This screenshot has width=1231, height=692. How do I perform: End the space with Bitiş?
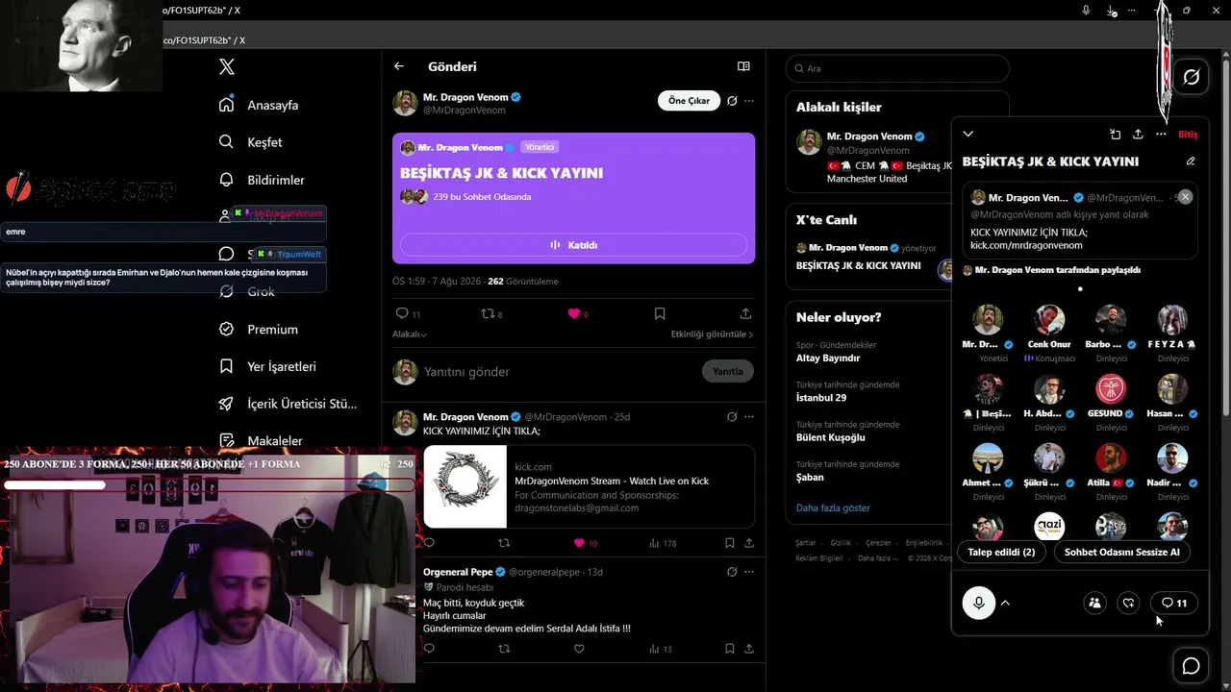click(1188, 135)
